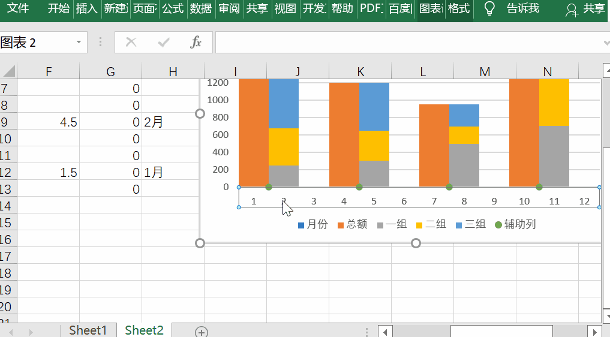Select the Sheet2 tab
Viewport: 610px width, 337px height.
point(144,330)
